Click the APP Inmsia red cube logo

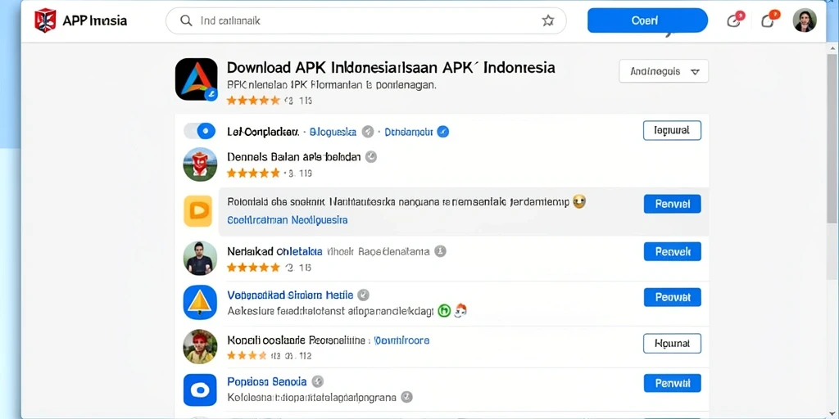(x=45, y=20)
